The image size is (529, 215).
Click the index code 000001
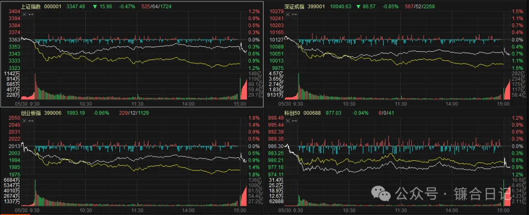click(x=53, y=6)
